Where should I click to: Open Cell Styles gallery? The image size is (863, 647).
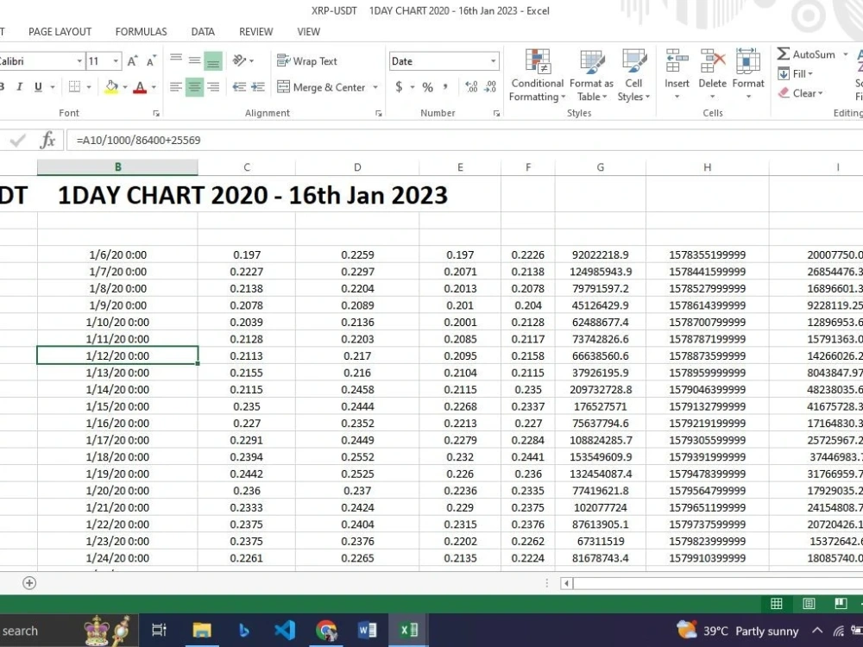tap(633, 75)
